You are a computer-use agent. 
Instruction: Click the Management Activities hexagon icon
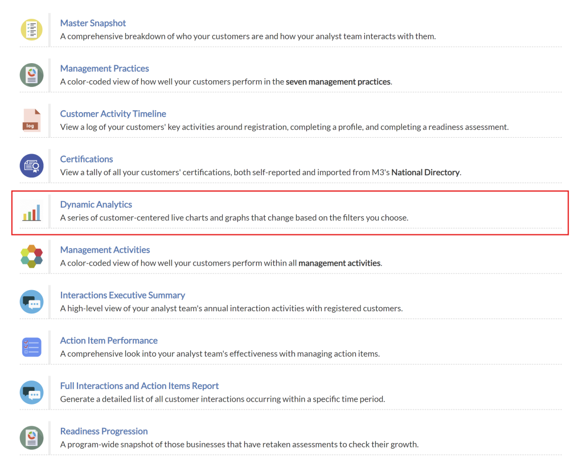(31, 257)
